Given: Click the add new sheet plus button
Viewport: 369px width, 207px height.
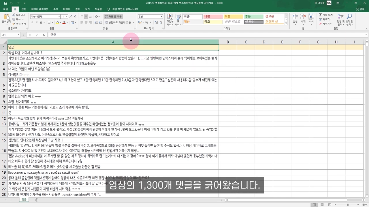Looking at the screenshot, I should tap(37, 200).
